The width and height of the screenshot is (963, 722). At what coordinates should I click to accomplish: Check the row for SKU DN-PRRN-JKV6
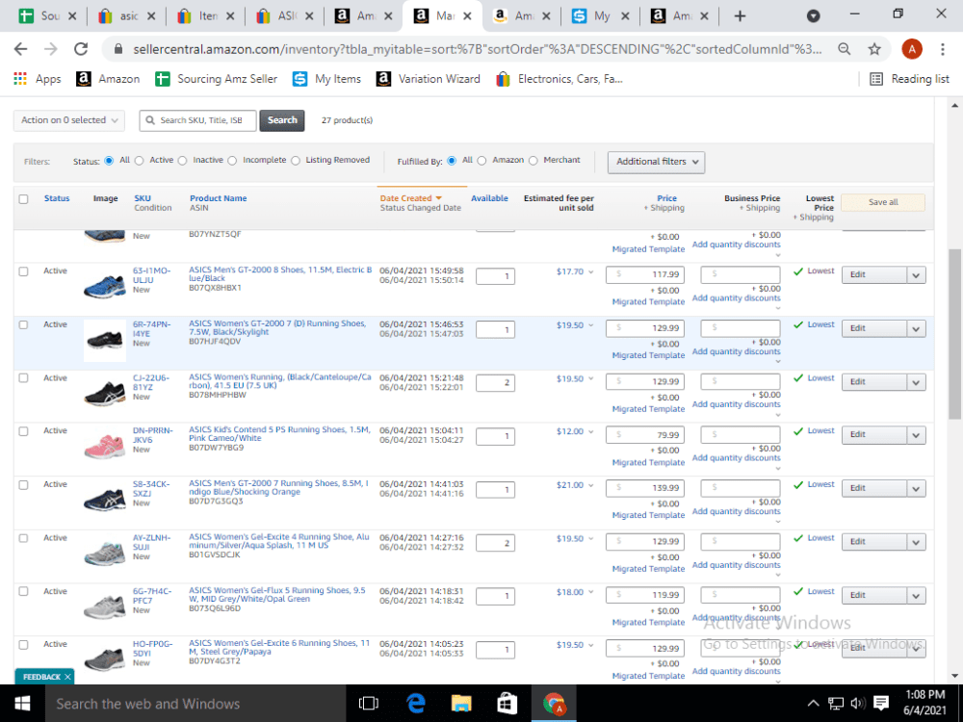pyautogui.click(x=23, y=431)
